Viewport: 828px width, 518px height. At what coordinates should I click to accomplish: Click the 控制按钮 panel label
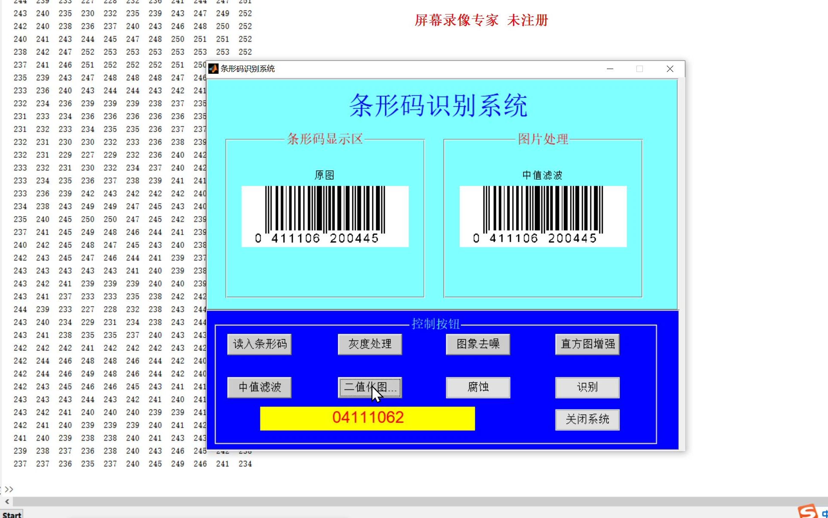[435, 324]
